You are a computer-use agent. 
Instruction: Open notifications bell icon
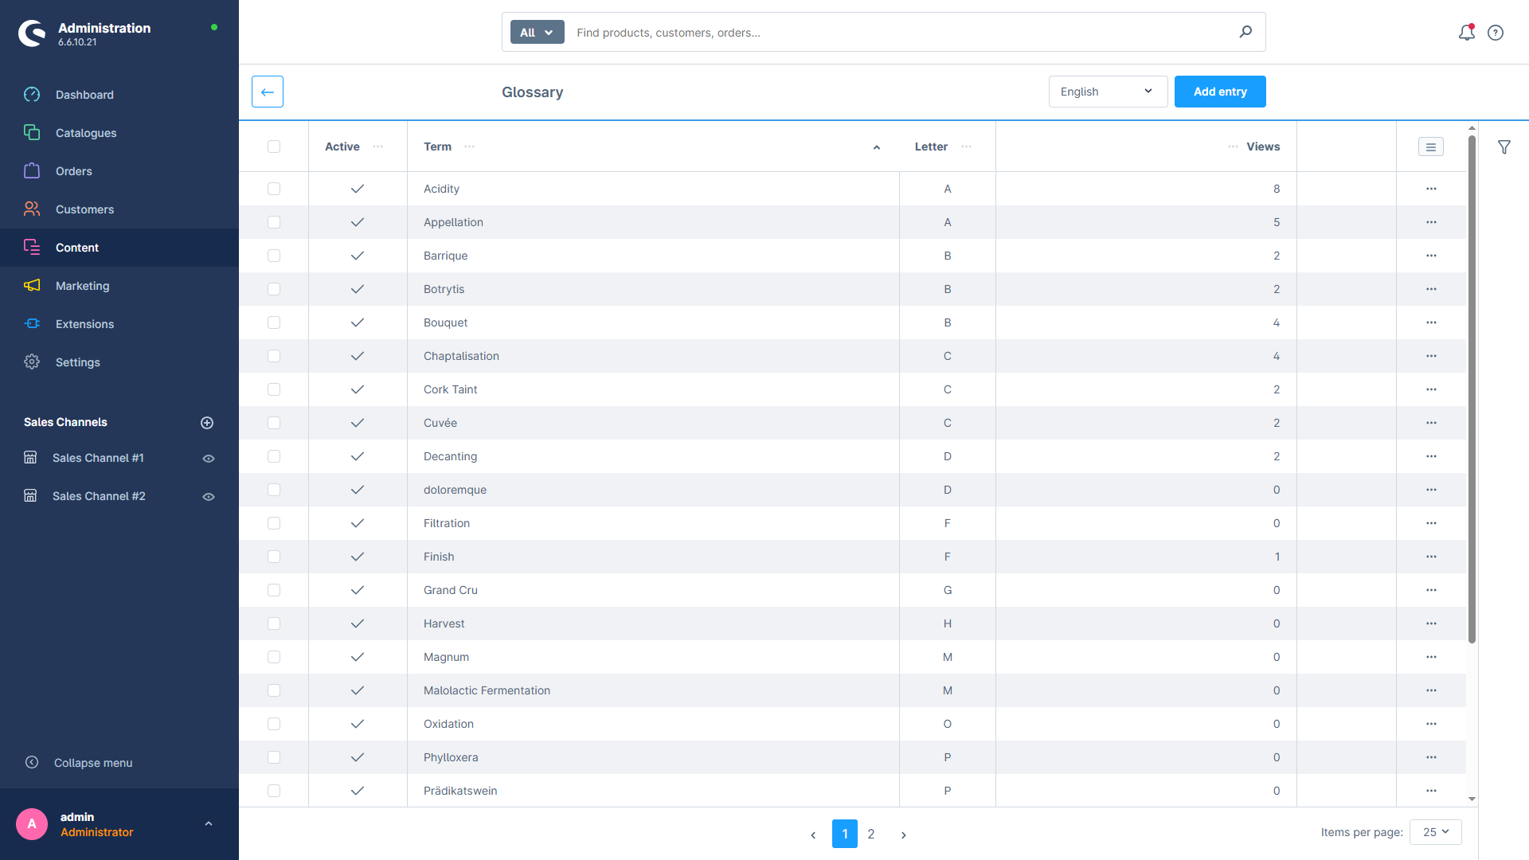(x=1466, y=33)
